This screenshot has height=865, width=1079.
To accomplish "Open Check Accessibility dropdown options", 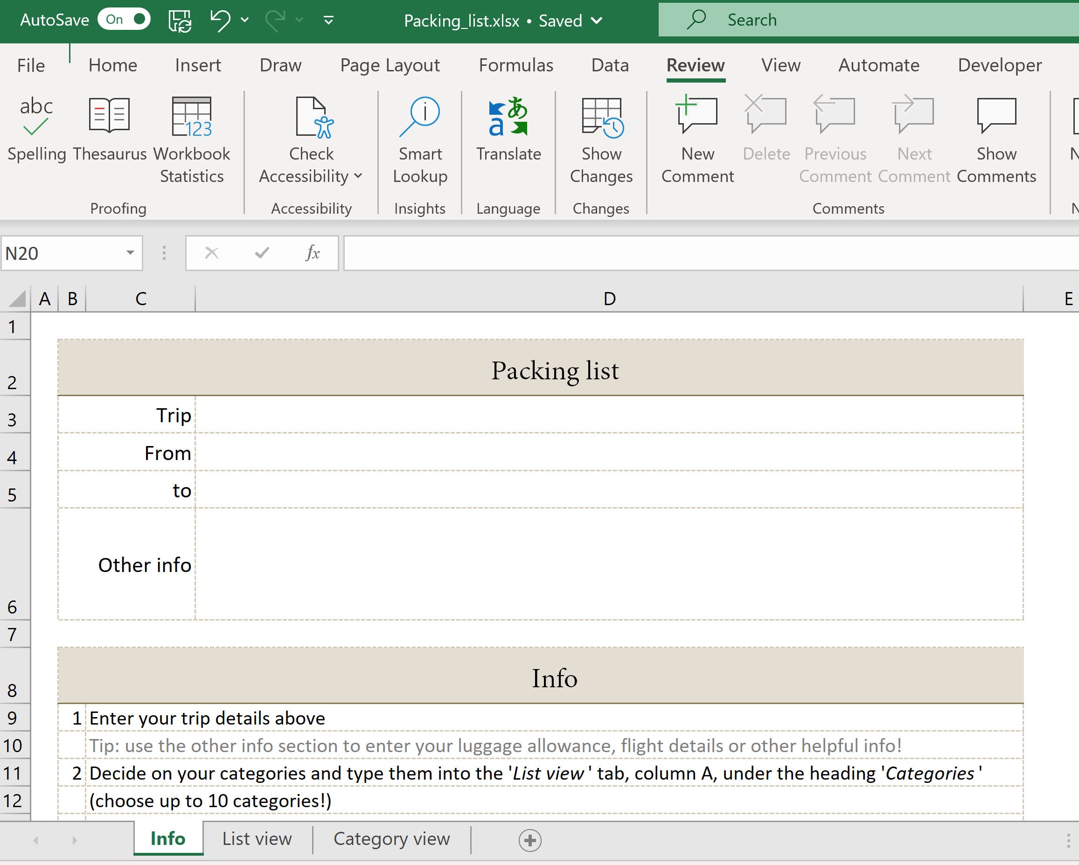I will coord(358,176).
